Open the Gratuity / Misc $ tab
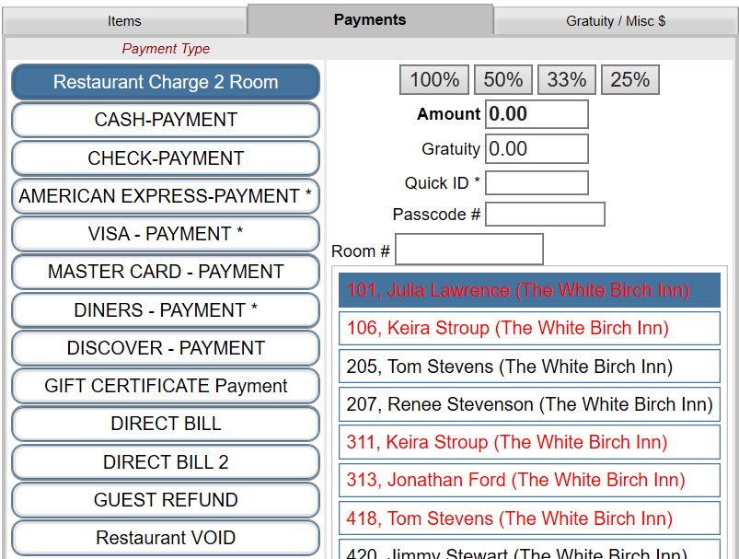This screenshot has height=559, width=739. 615,20
